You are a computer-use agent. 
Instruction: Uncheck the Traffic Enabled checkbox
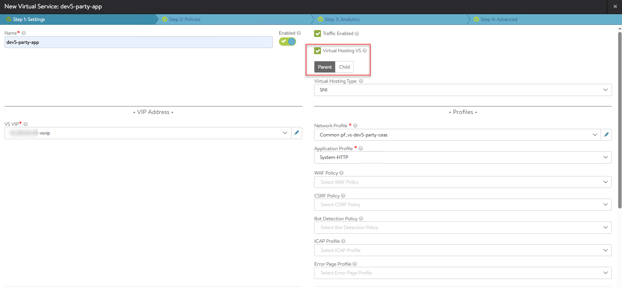317,34
